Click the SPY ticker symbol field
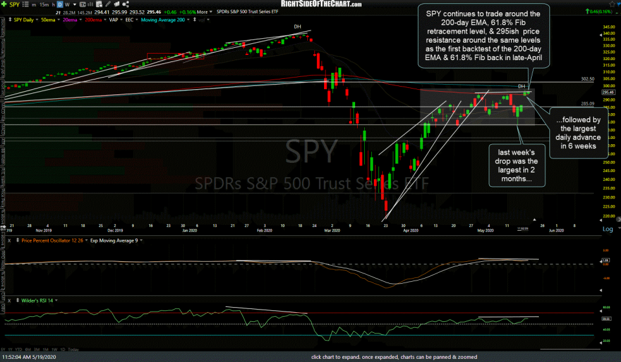Image resolution: width=621 pixels, height=362 pixels. [14, 5]
